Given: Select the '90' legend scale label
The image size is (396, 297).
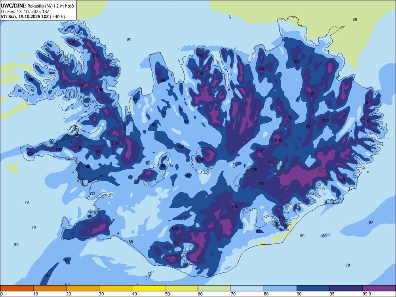Looking at the screenshot, I should tap(299, 294).
